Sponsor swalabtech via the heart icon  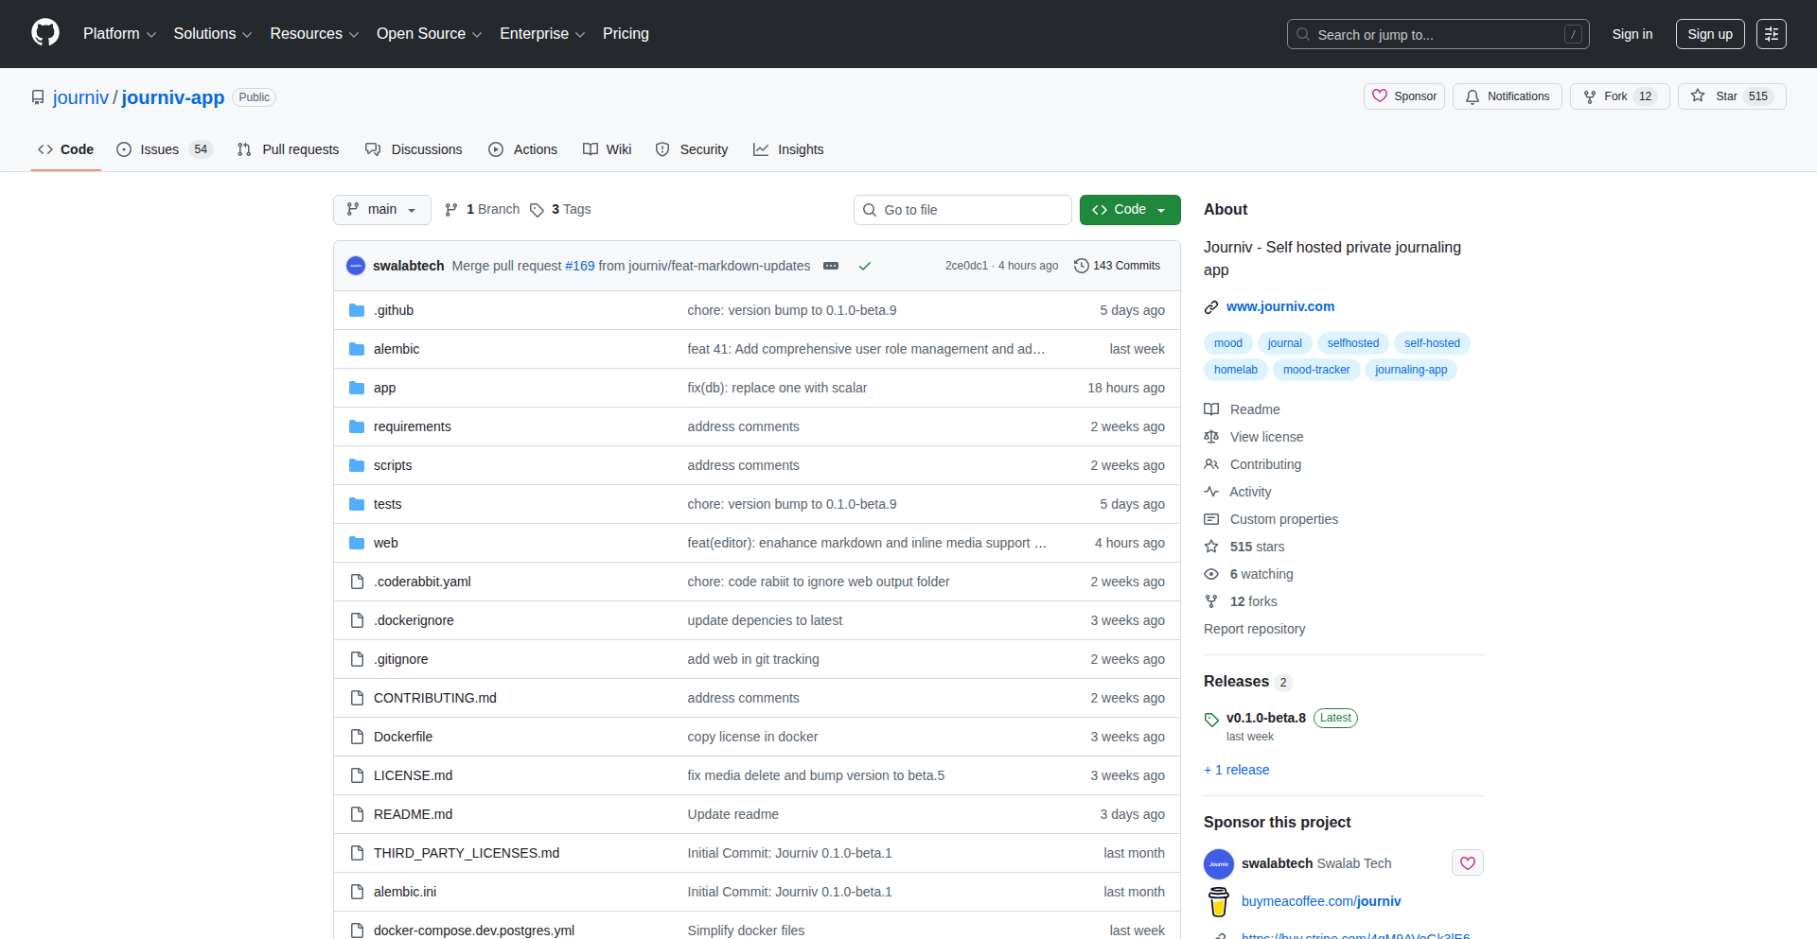1467,862
